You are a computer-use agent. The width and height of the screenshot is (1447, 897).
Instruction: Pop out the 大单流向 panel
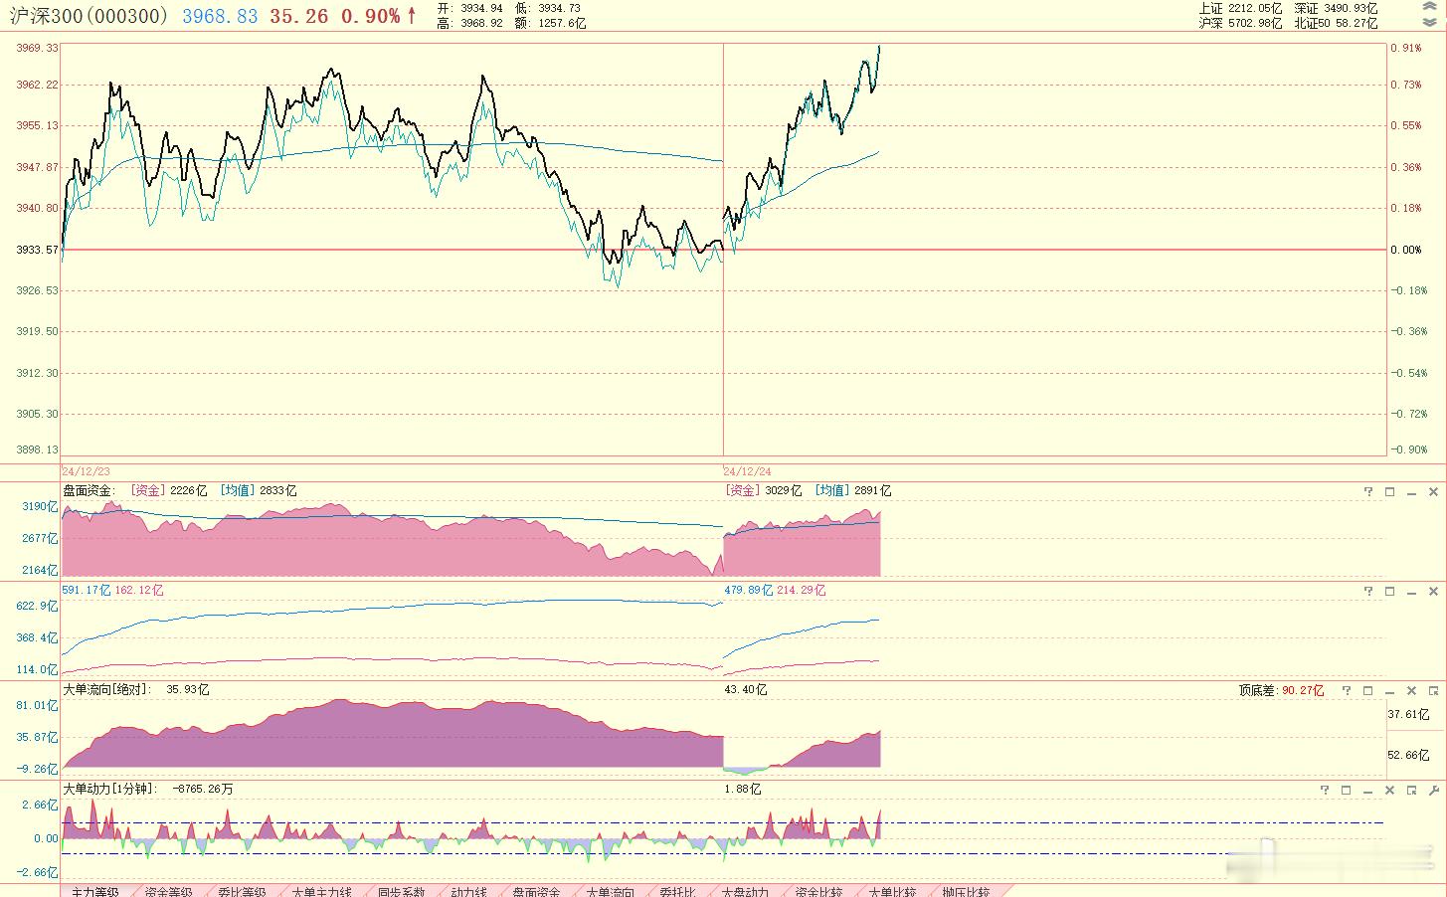(1433, 690)
